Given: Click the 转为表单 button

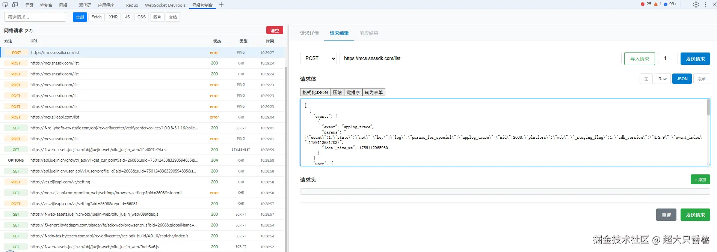Looking at the screenshot, I should coord(374,92).
